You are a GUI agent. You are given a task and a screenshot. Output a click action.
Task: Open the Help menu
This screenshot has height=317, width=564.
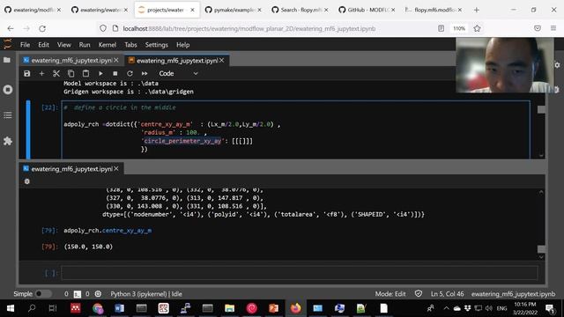tap(182, 45)
